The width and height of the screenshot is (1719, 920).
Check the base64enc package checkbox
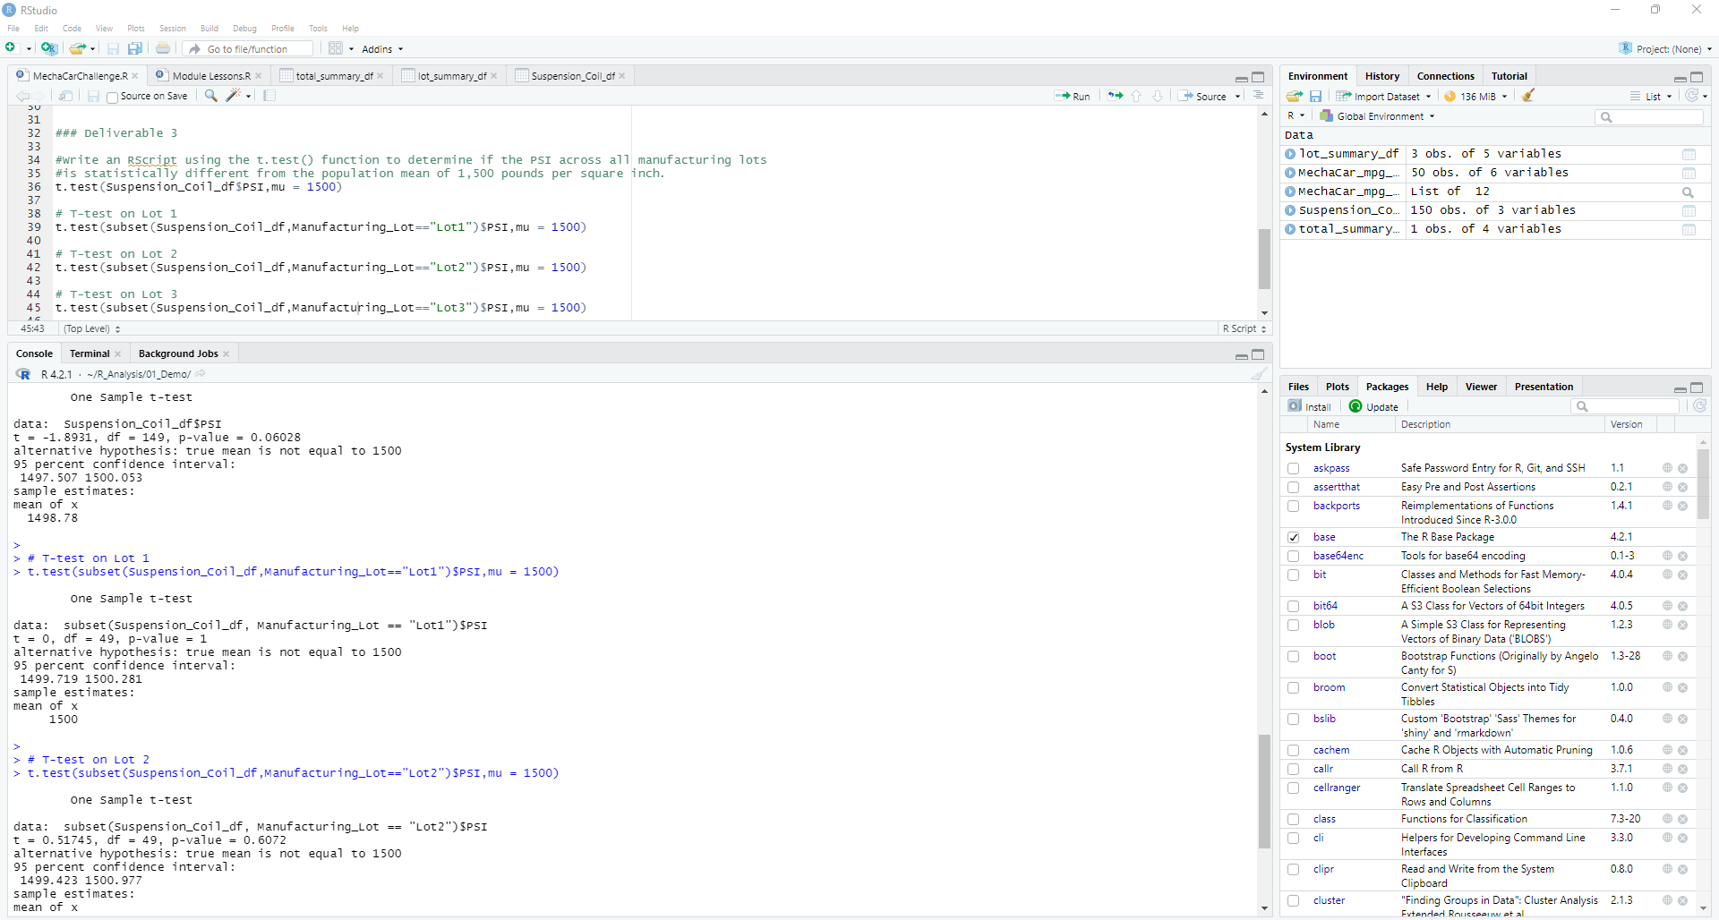point(1293,556)
